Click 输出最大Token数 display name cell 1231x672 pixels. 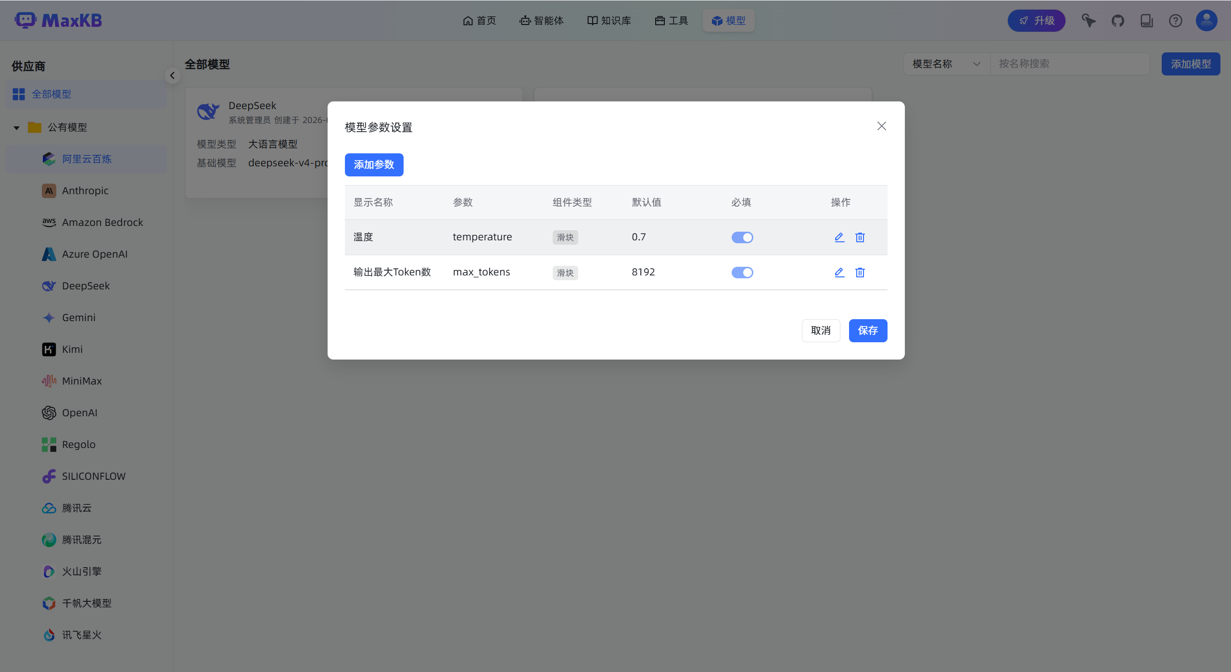tap(392, 272)
